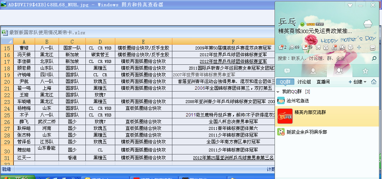Viewport: 382px width, 179px height.
Task: Click the search magnifier icon
Action: (374, 58)
